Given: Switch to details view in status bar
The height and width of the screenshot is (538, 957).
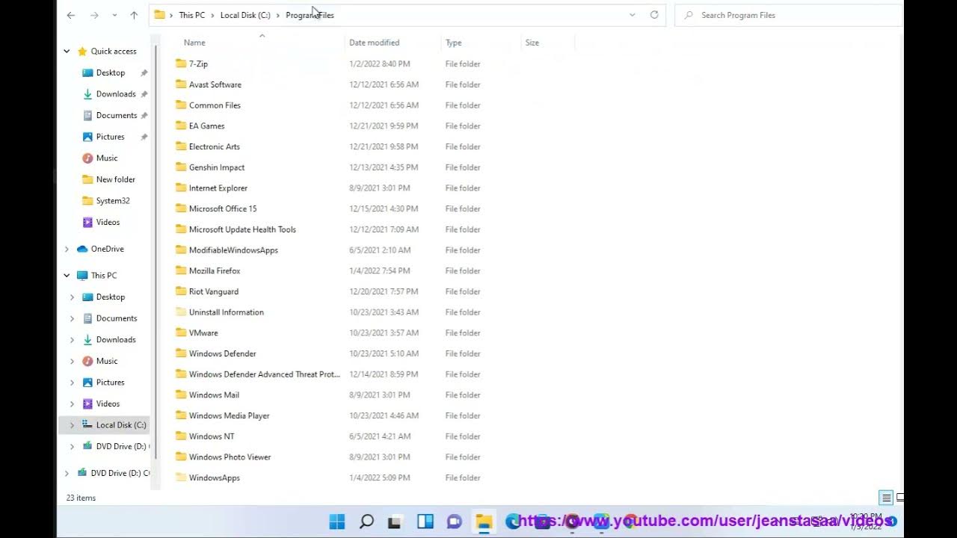Looking at the screenshot, I should pyautogui.click(x=886, y=498).
